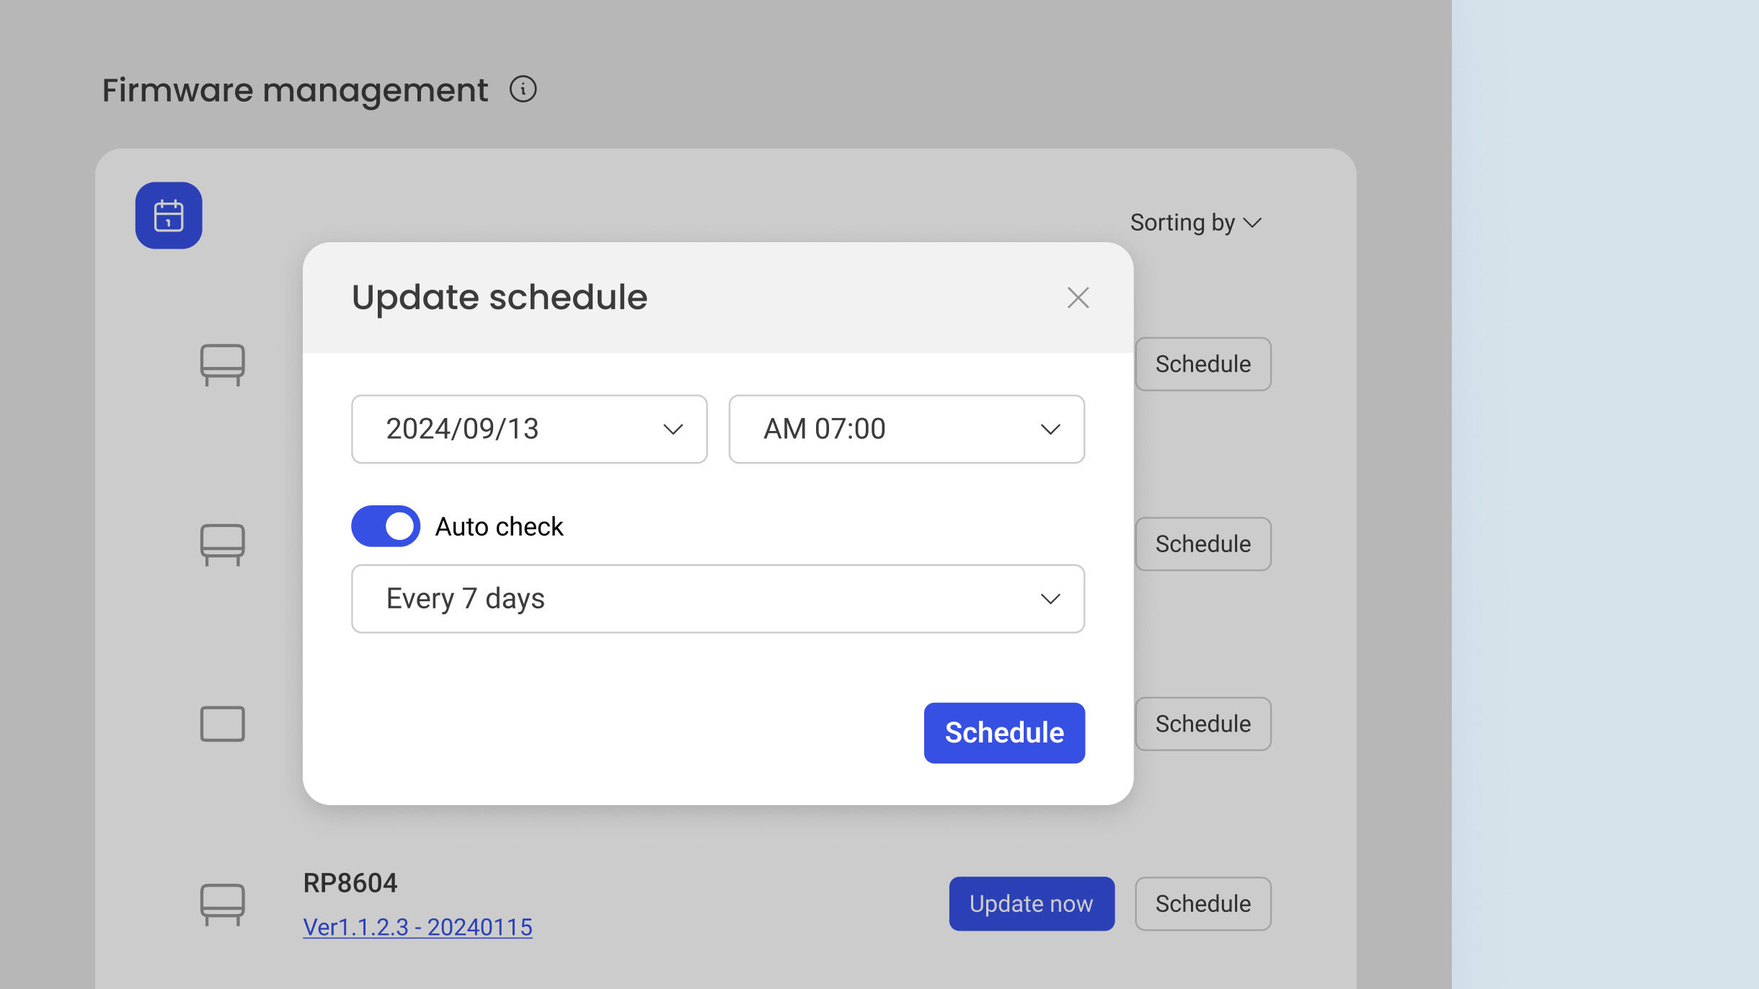
Task: Click the flat panel device icon
Action: 222,724
